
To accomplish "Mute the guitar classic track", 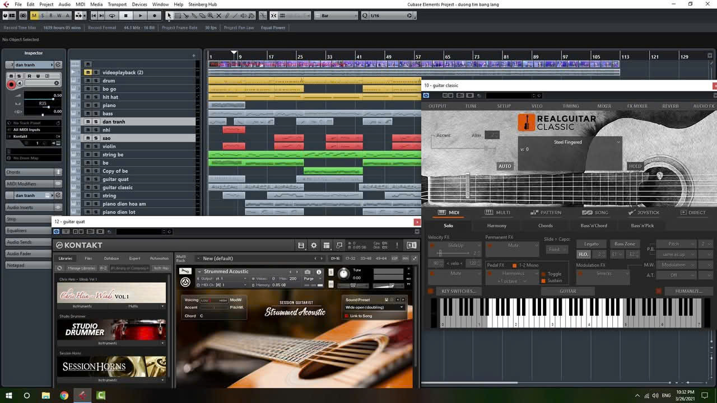I will [88, 188].
